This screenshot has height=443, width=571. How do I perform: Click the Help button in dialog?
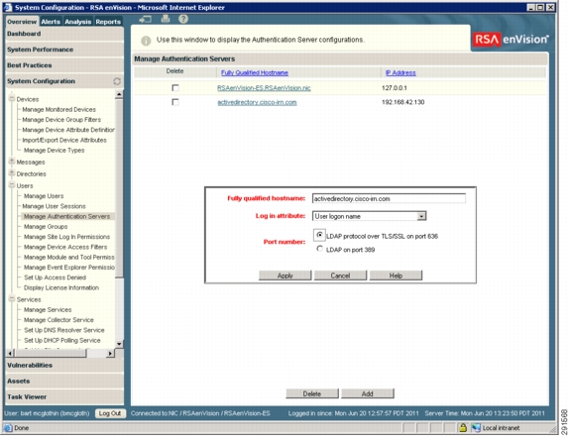click(x=396, y=276)
